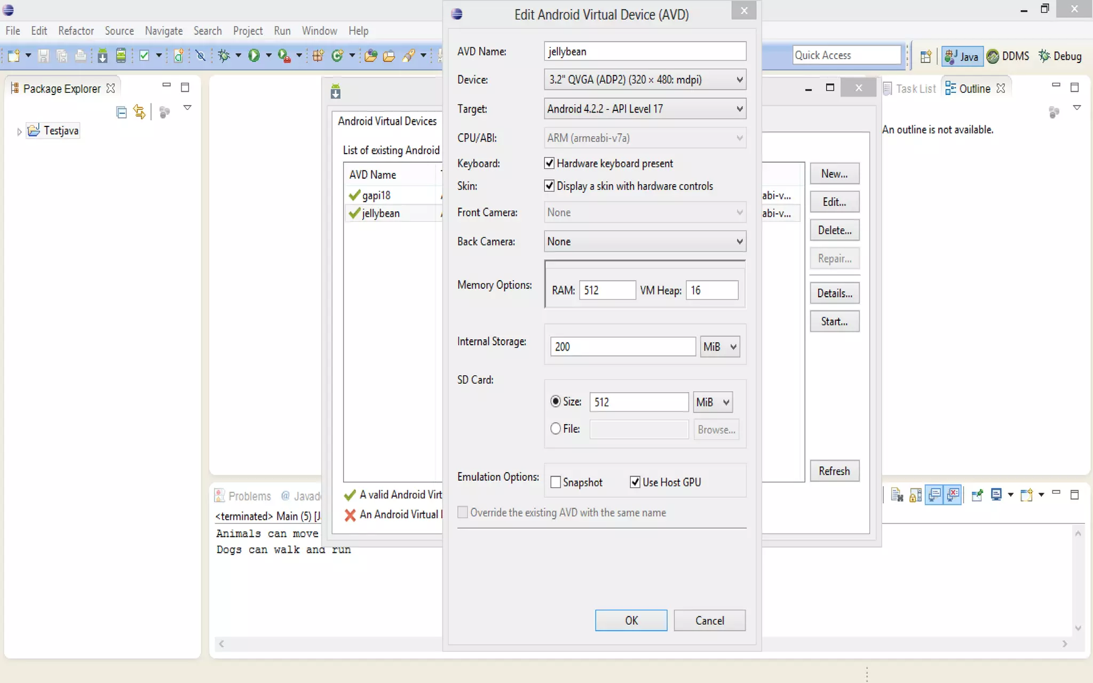Click the Run External Tools icon
The width and height of the screenshot is (1093, 683).
pos(284,55)
